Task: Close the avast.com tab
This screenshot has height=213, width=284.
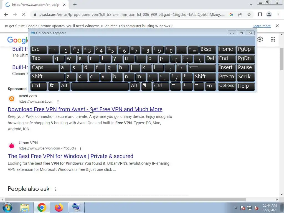Action: (x=64, y=5)
